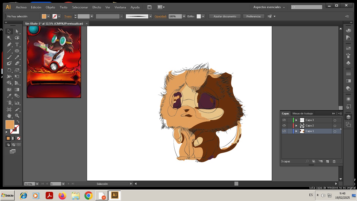Click Ajustar documento button
Screen dimensions: 357x201
pos(225,16)
